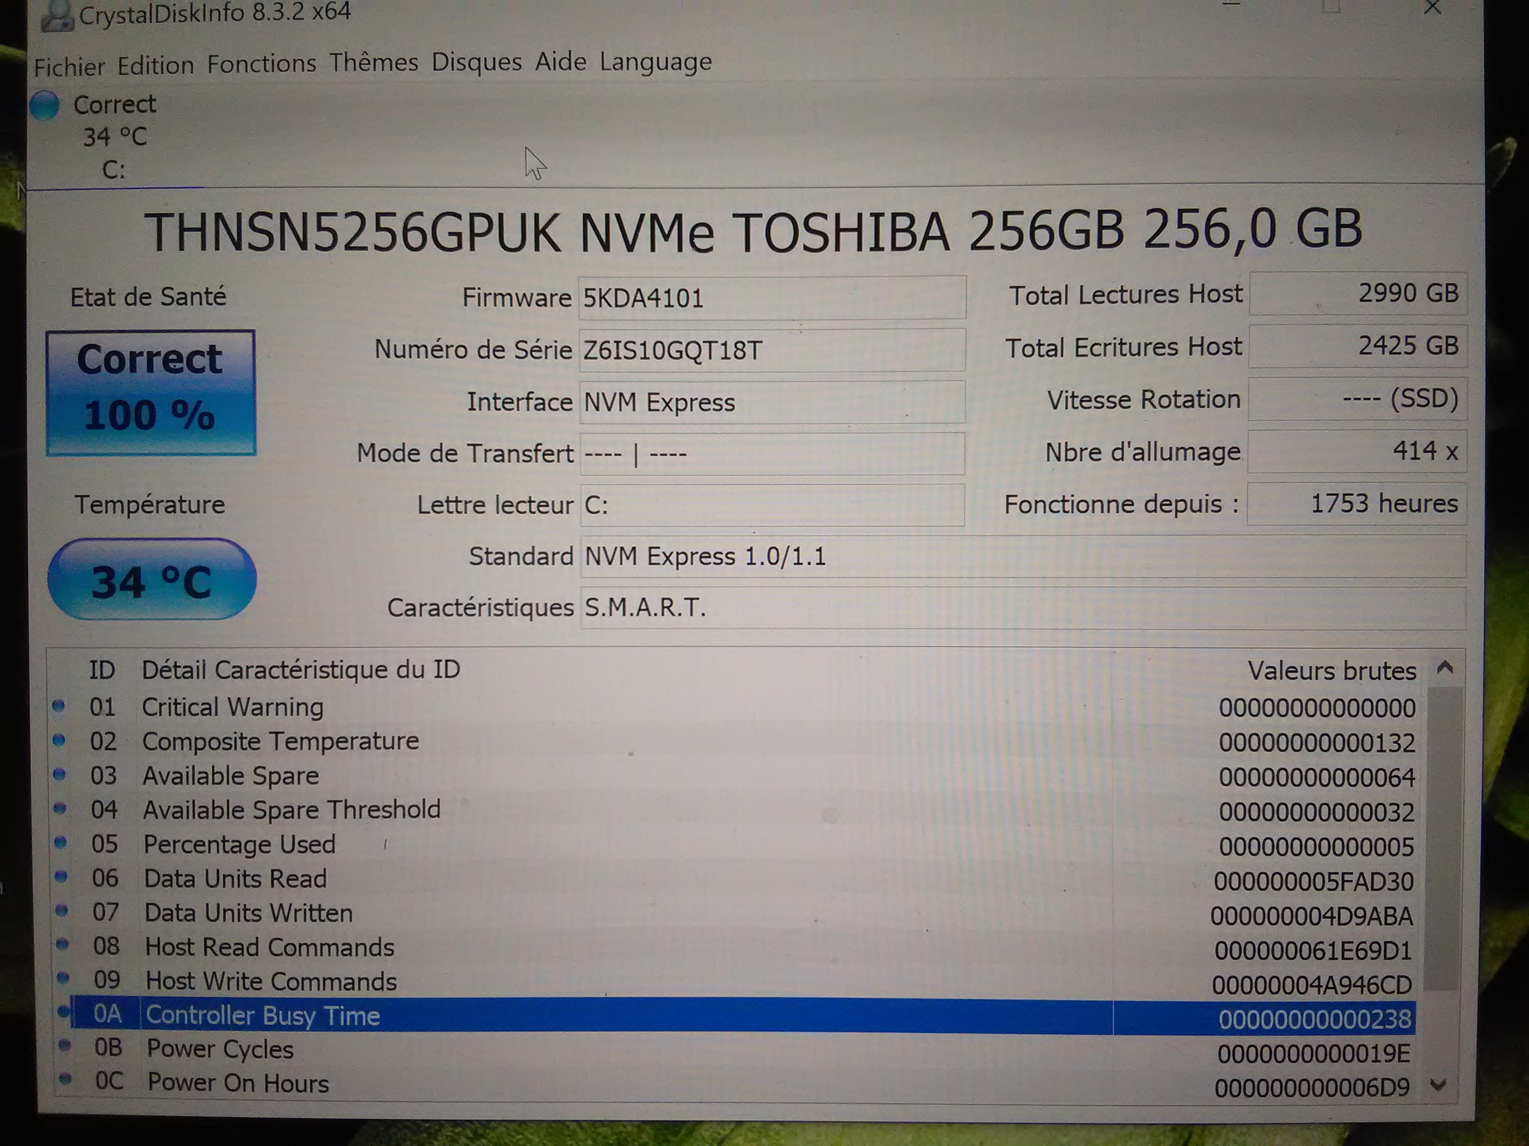Click the SMART list scrollbar thumb
Screen dimensions: 1529x1146
(1443, 838)
